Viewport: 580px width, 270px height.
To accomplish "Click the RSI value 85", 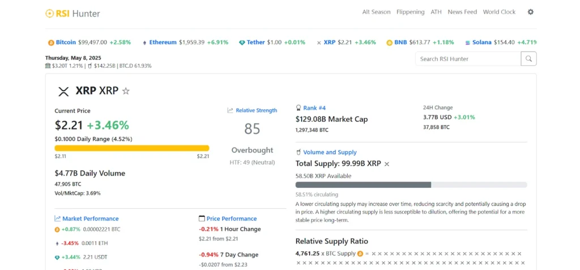I will 252,128.
